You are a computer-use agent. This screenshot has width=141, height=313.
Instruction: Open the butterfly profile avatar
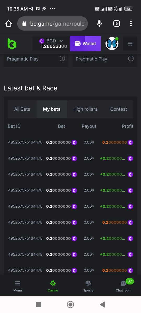click(x=112, y=44)
